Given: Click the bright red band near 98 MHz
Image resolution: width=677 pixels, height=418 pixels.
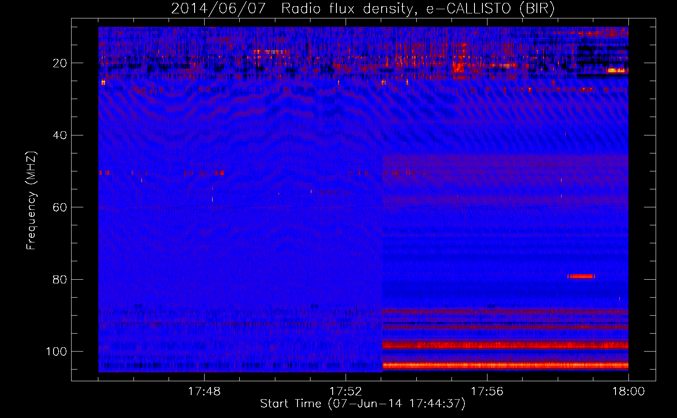Looking at the screenshot, I should click(505, 345).
